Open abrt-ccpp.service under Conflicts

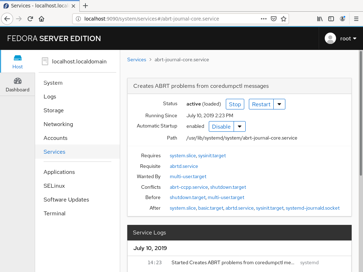click(189, 187)
